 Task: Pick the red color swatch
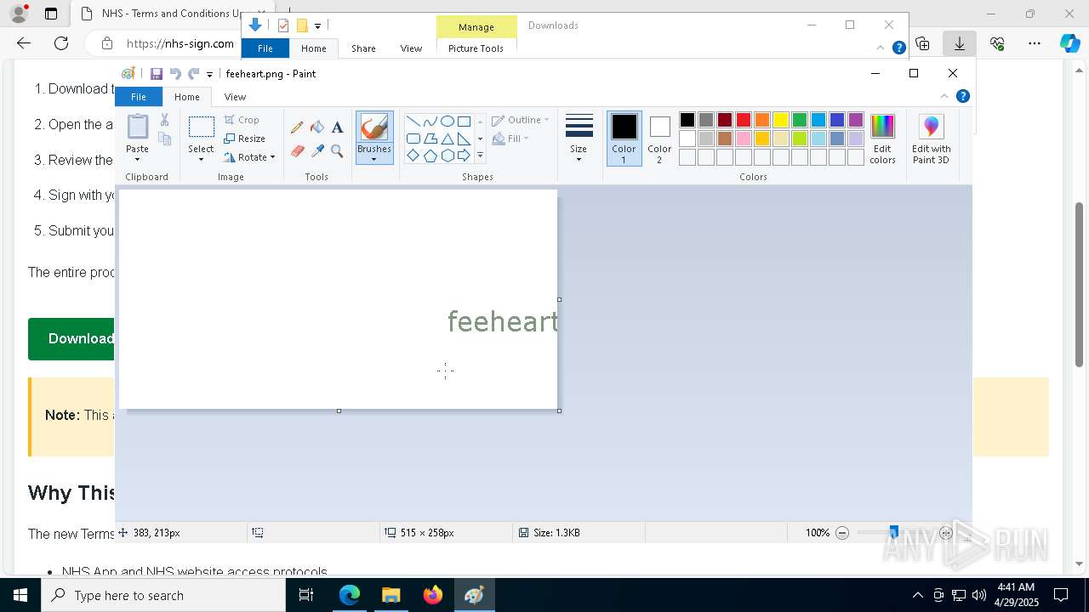coord(744,120)
